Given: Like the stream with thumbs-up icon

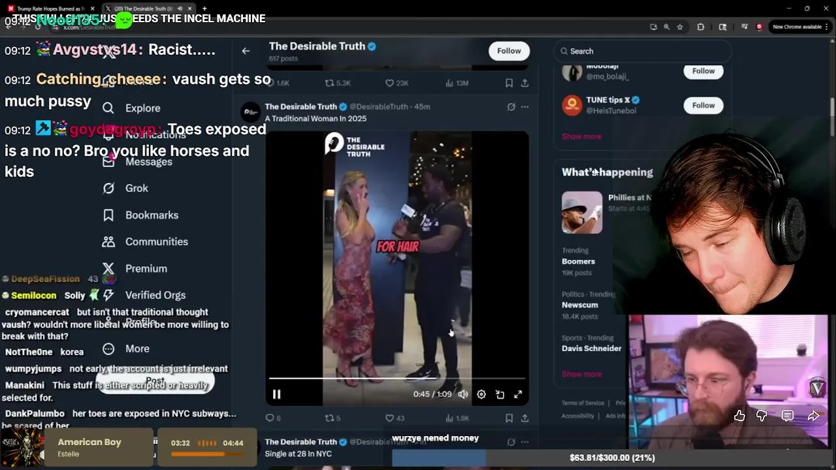Looking at the screenshot, I should [x=739, y=416].
